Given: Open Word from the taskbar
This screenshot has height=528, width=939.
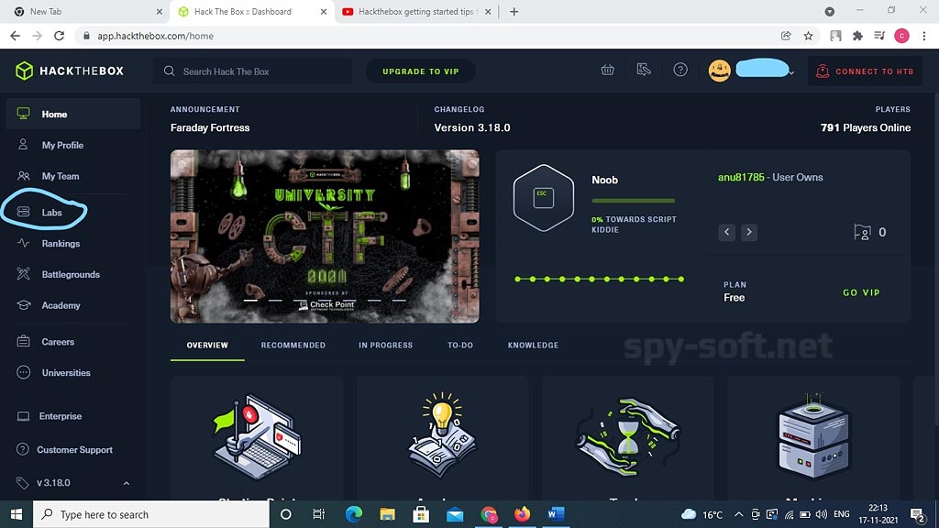Looking at the screenshot, I should [x=556, y=514].
